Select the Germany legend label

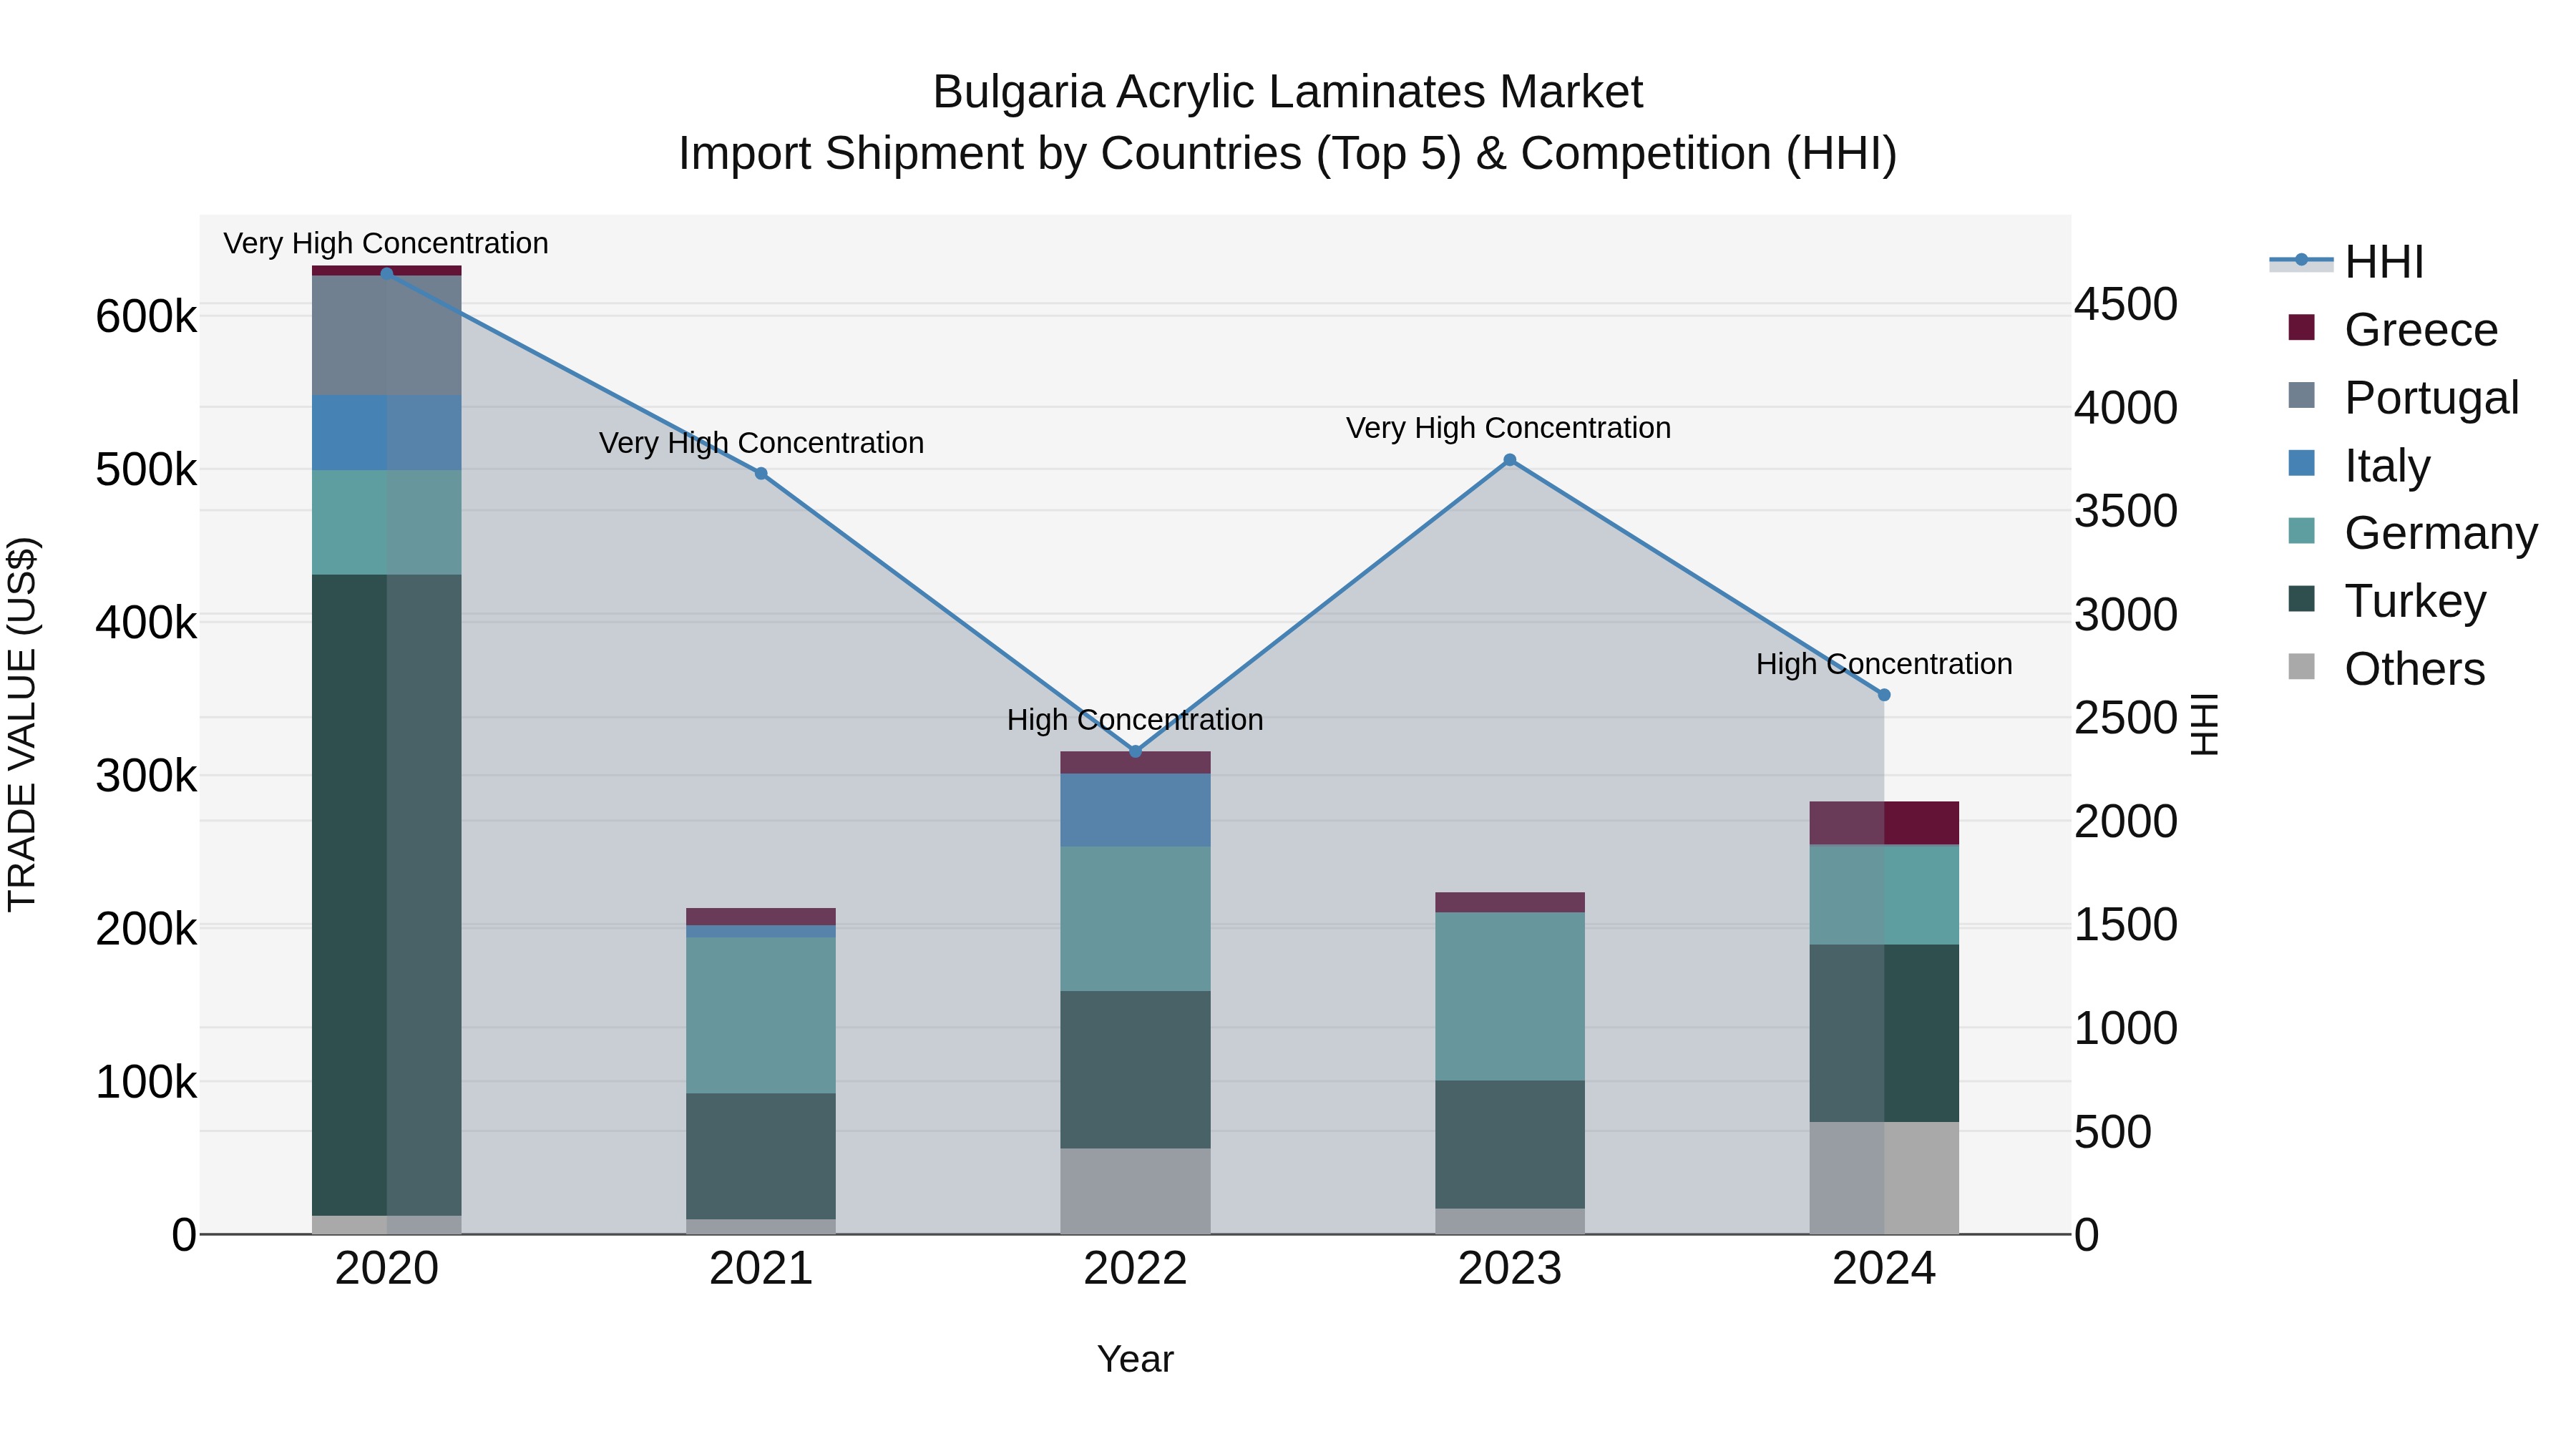(2441, 533)
